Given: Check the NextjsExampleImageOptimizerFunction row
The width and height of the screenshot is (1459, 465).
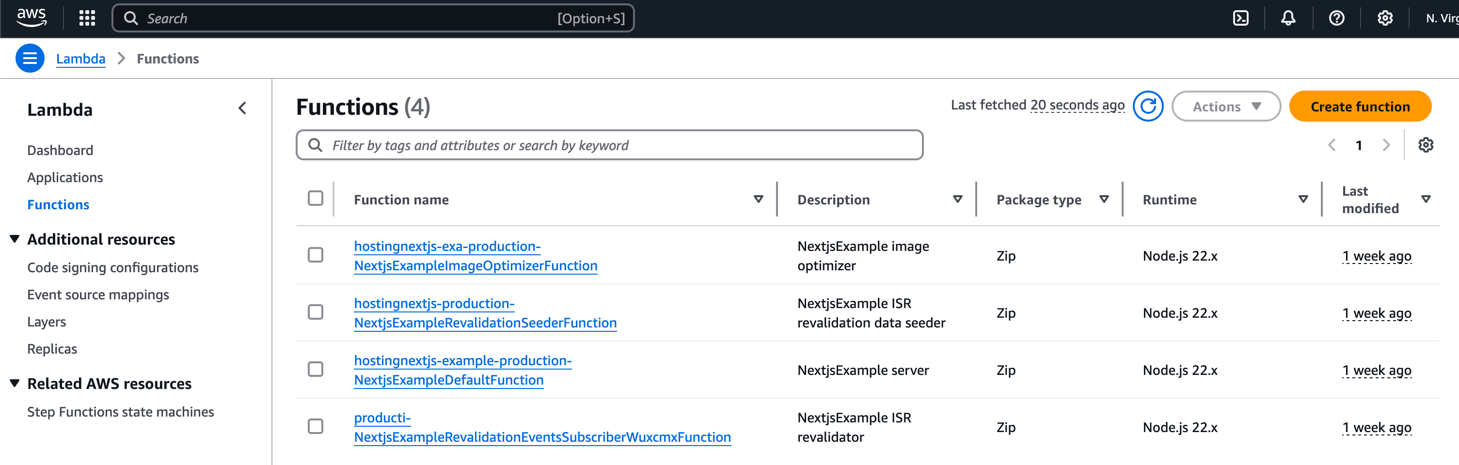Looking at the screenshot, I should coord(316,255).
